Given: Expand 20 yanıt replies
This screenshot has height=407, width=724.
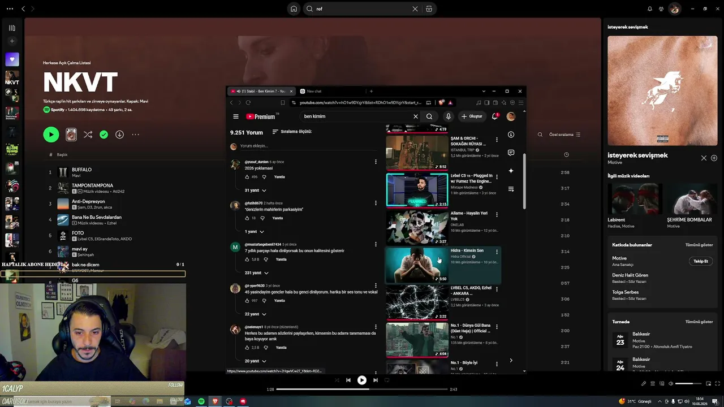Looking at the screenshot, I should tap(255, 361).
